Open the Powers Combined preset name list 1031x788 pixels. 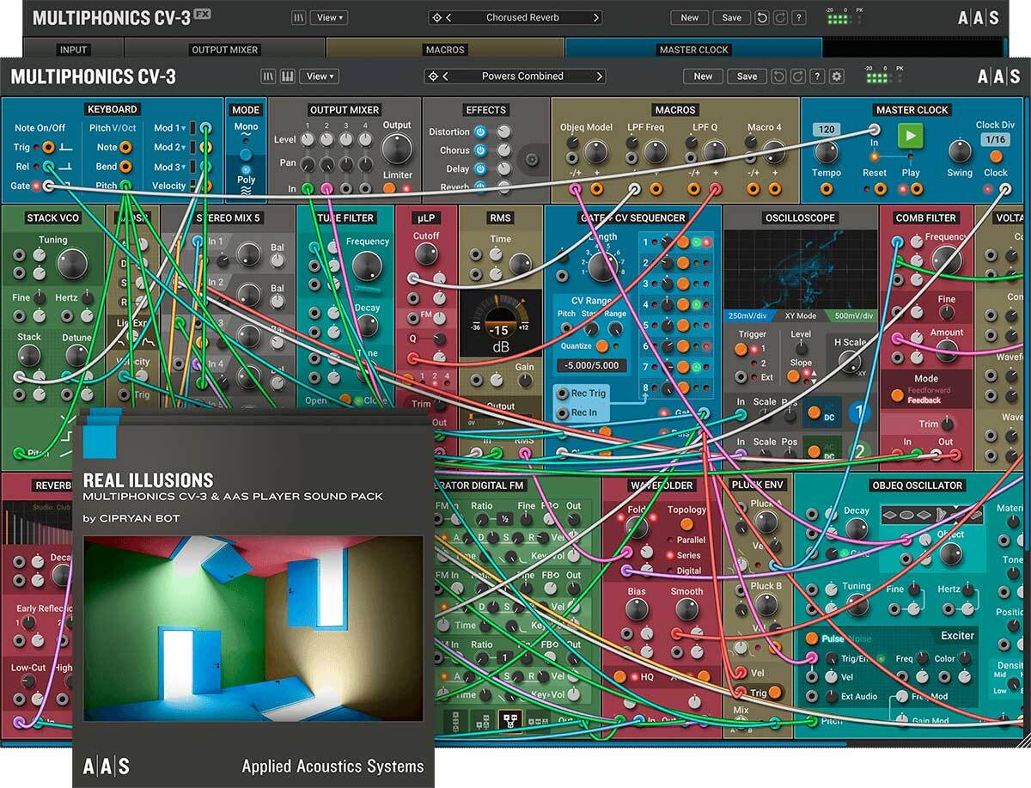pyautogui.click(x=522, y=76)
